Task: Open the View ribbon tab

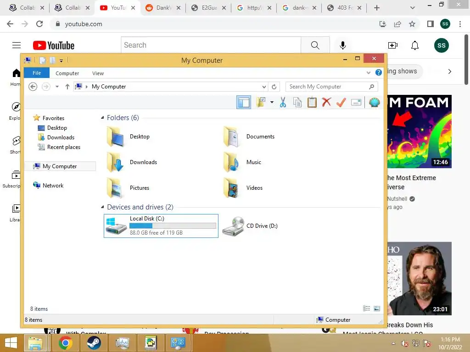Action: pyautogui.click(x=98, y=73)
